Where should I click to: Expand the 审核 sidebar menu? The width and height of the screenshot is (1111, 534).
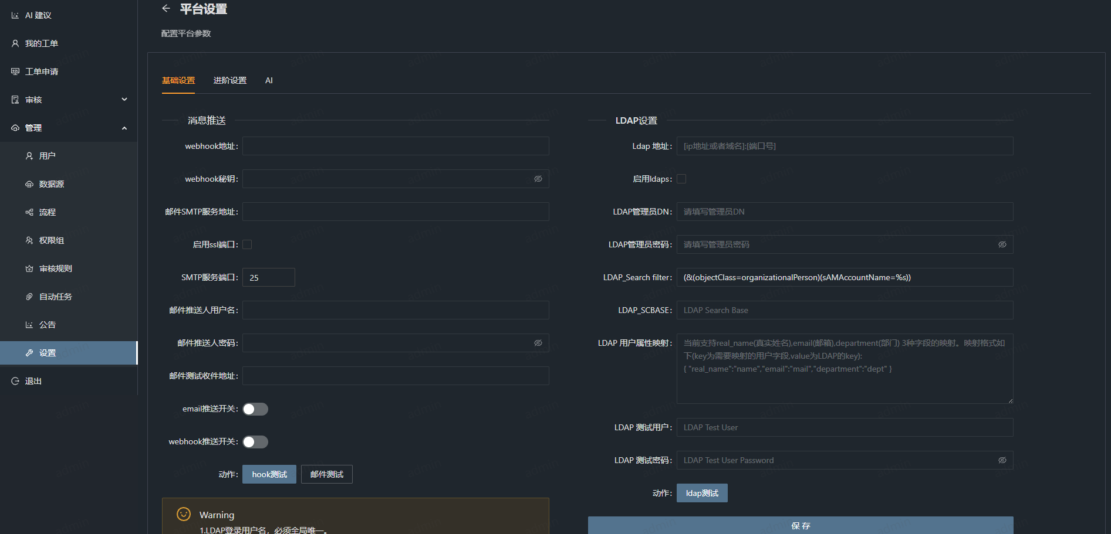pos(124,100)
